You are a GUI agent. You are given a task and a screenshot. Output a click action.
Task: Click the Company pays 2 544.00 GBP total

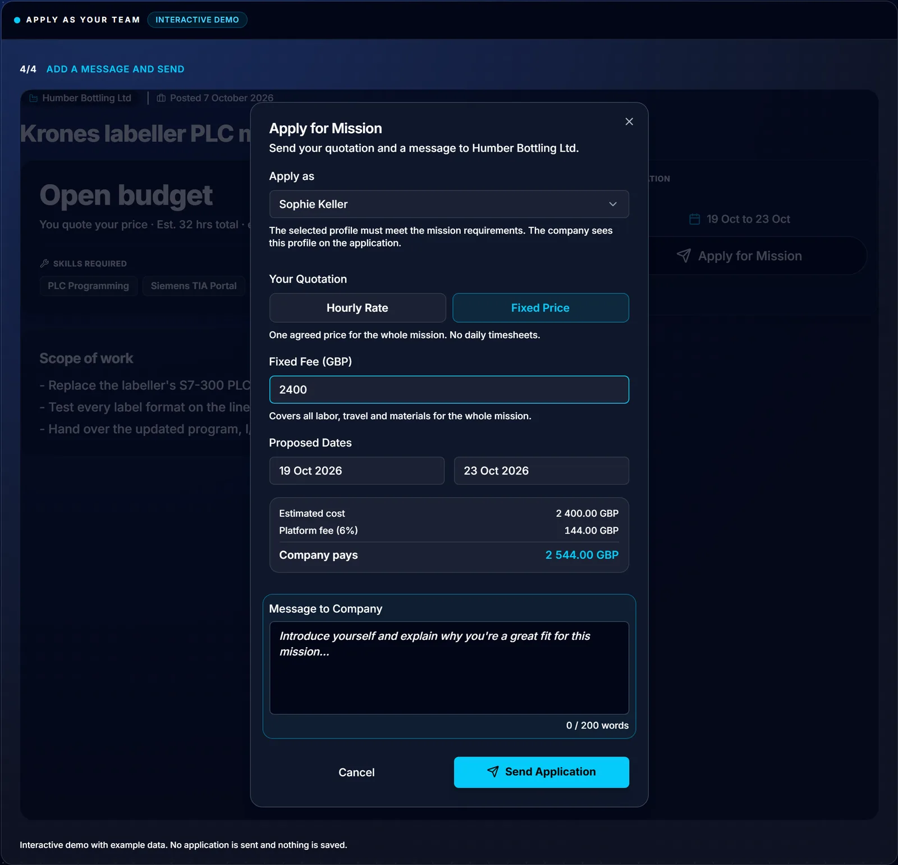(x=582, y=555)
